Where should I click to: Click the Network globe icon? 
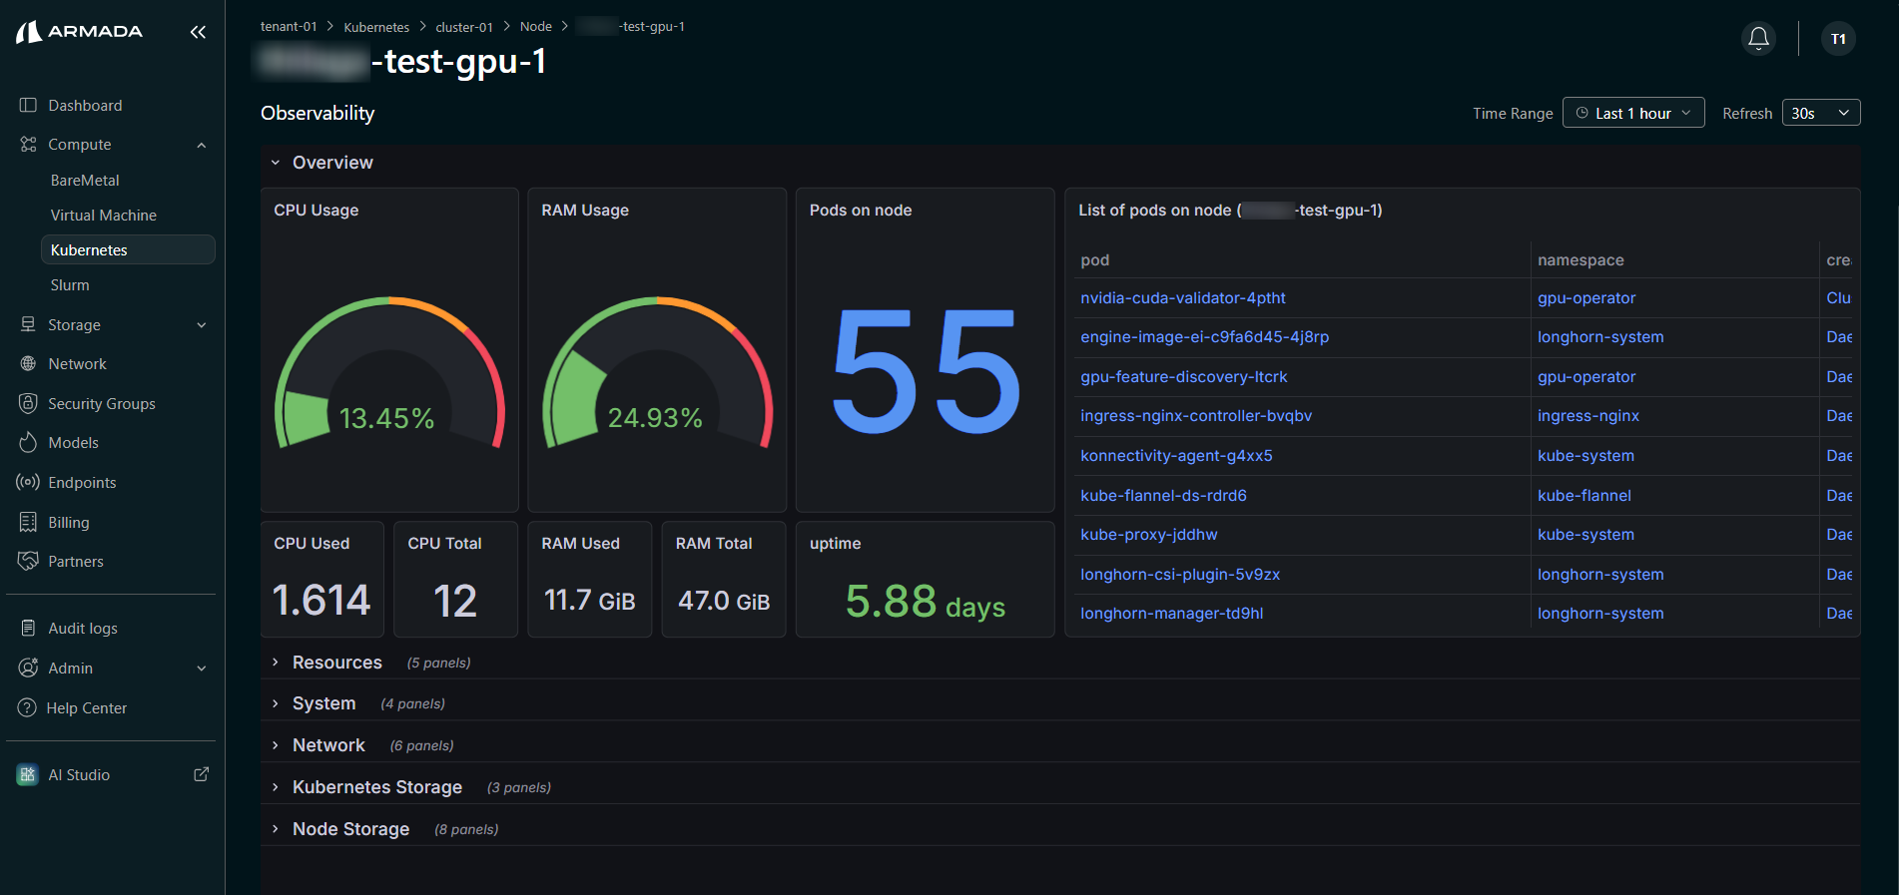[x=28, y=364]
